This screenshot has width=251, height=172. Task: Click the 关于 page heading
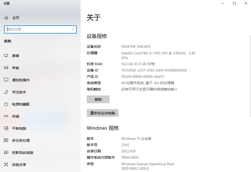tap(94, 18)
